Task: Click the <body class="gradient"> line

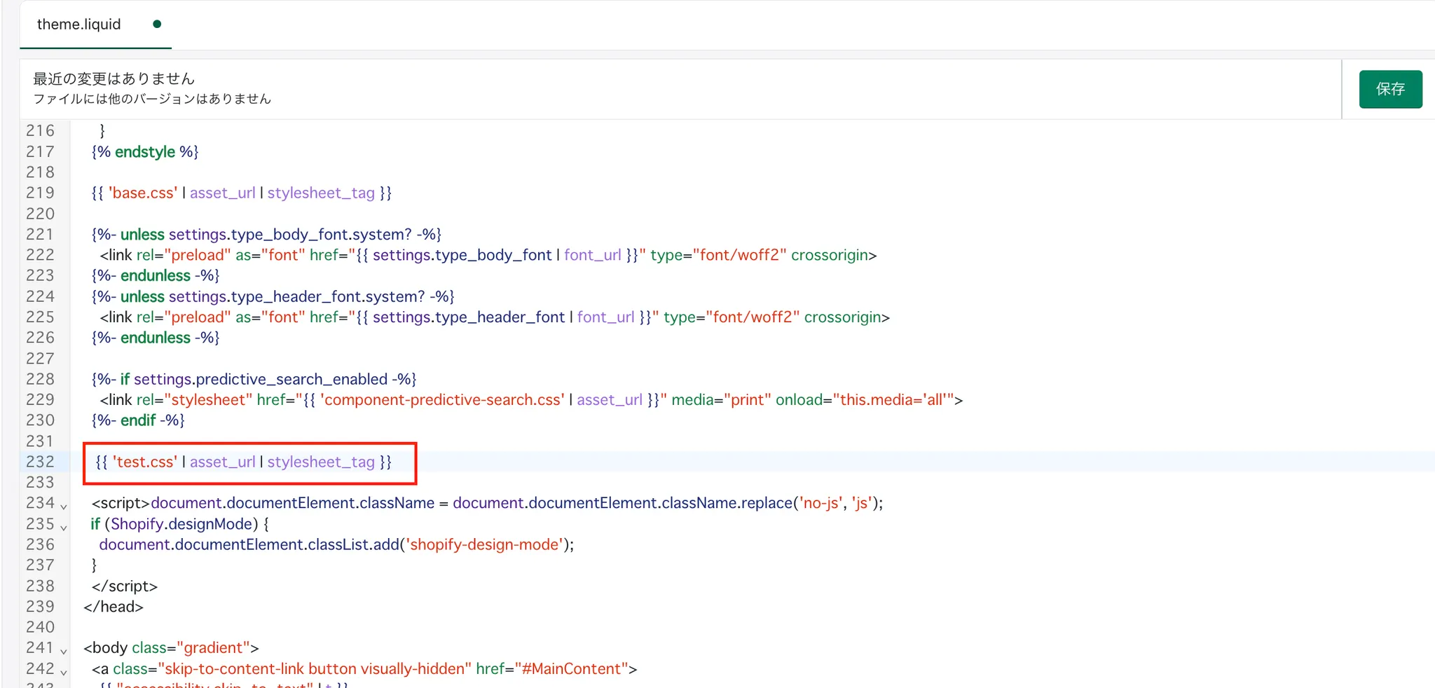Action: (171, 648)
